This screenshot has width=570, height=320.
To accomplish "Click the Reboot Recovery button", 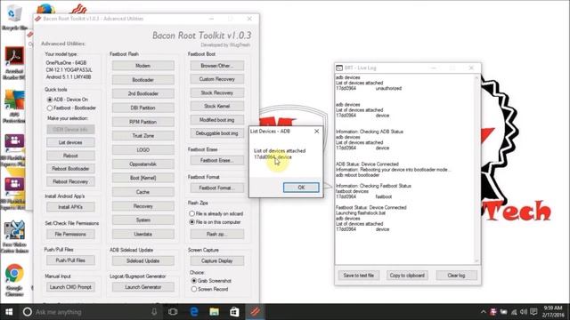I will coord(70,181).
